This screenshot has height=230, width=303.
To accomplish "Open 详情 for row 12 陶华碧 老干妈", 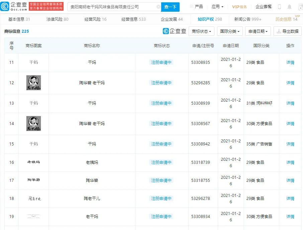I will (x=290, y=83).
